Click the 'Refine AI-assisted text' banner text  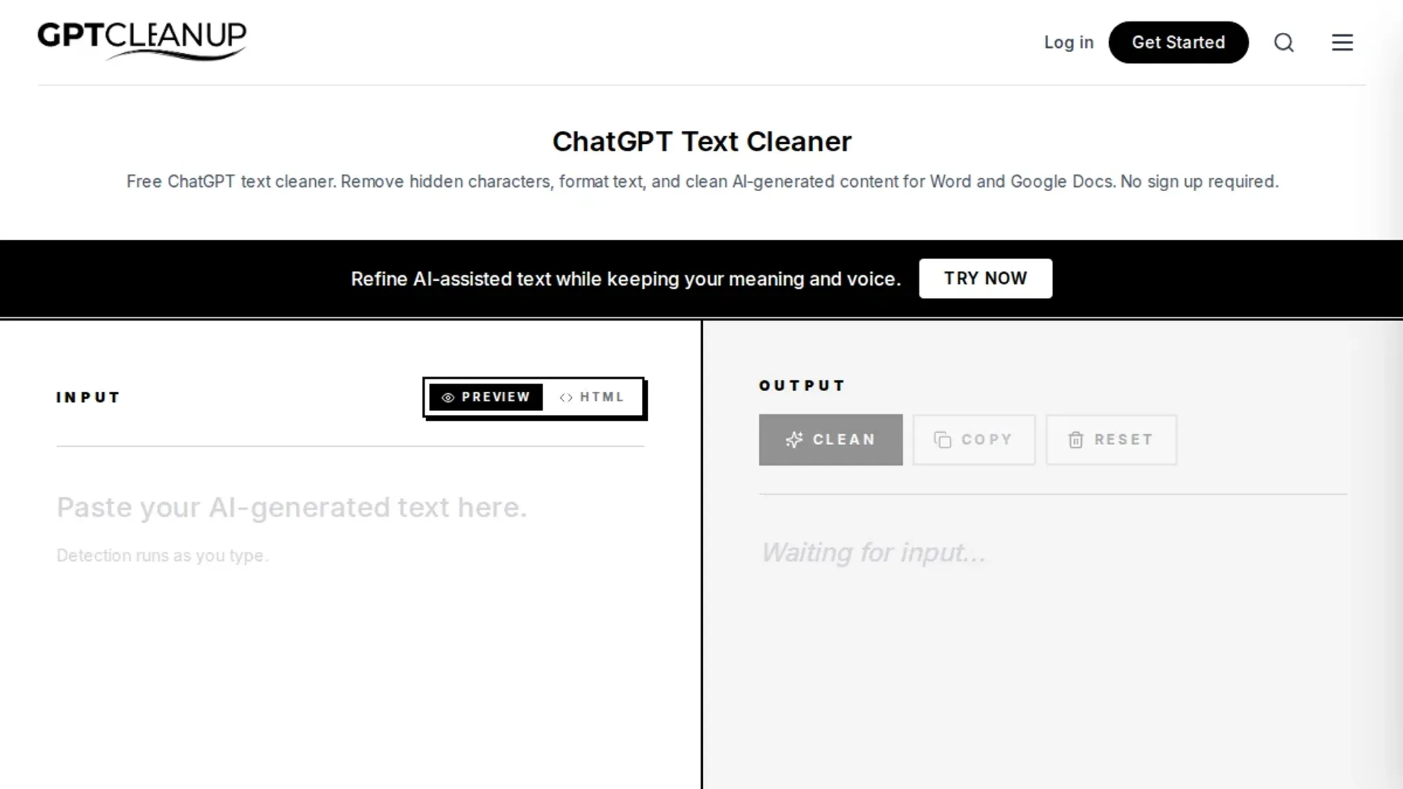click(626, 279)
